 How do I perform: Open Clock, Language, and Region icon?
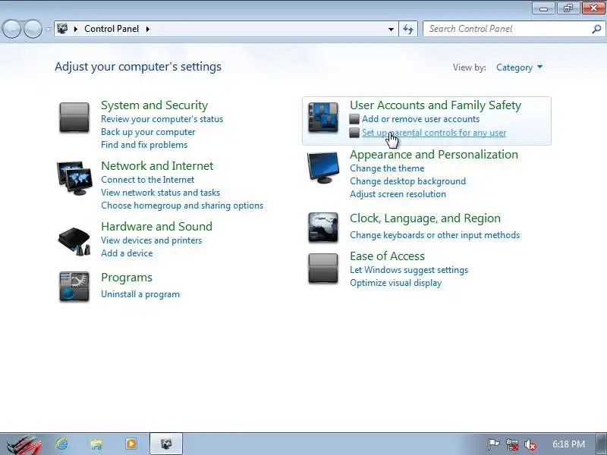point(323,227)
